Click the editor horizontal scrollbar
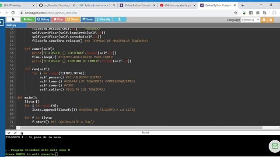This screenshot has height=157, width=280. pyautogui.click(x=141, y=128)
